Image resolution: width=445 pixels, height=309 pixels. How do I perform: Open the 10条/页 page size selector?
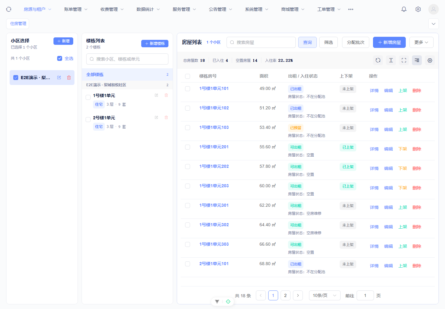[325, 296]
